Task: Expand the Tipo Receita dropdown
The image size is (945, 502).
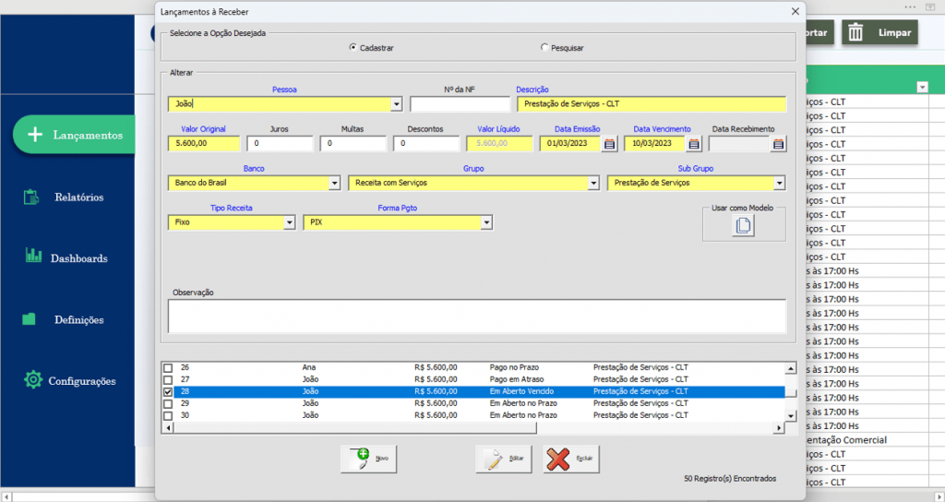Action: [289, 222]
